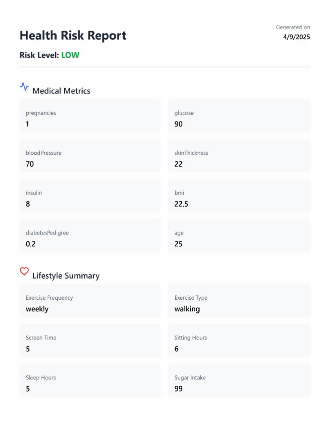Click the heart icon beside Lifestyle Summary
Image resolution: width=329 pixels, height=439 pixels.
point(24,271)
